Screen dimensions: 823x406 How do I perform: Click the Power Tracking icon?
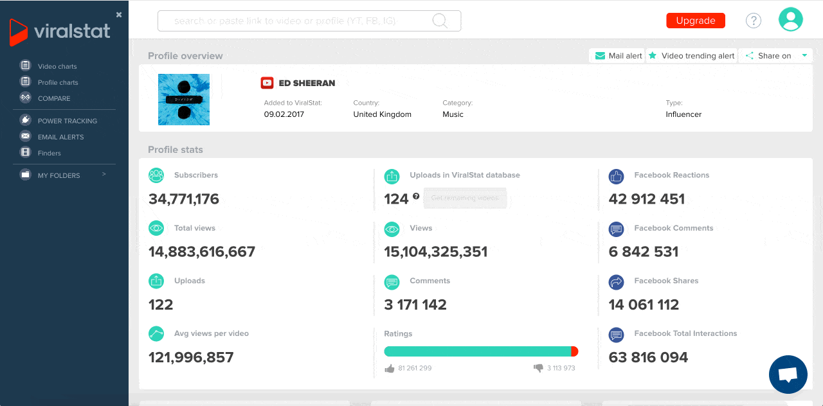coord(26,120)
